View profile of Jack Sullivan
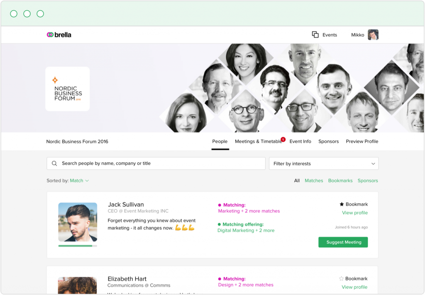Screen dimensions: 425x295 (x=355, y=213)
